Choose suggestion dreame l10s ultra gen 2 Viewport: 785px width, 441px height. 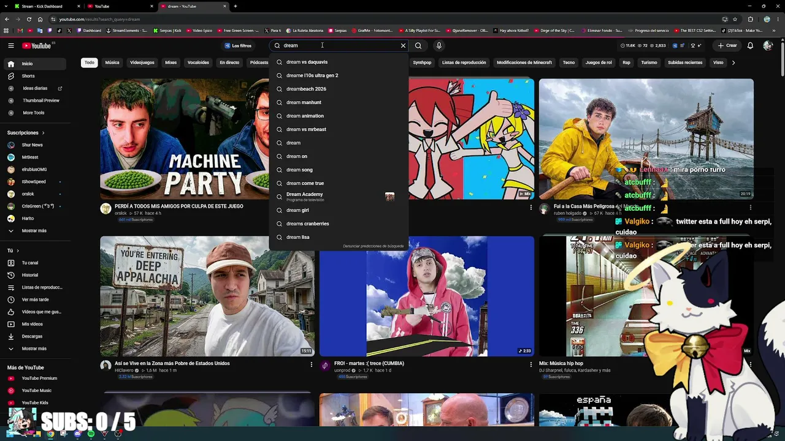(x=339, y=75)
